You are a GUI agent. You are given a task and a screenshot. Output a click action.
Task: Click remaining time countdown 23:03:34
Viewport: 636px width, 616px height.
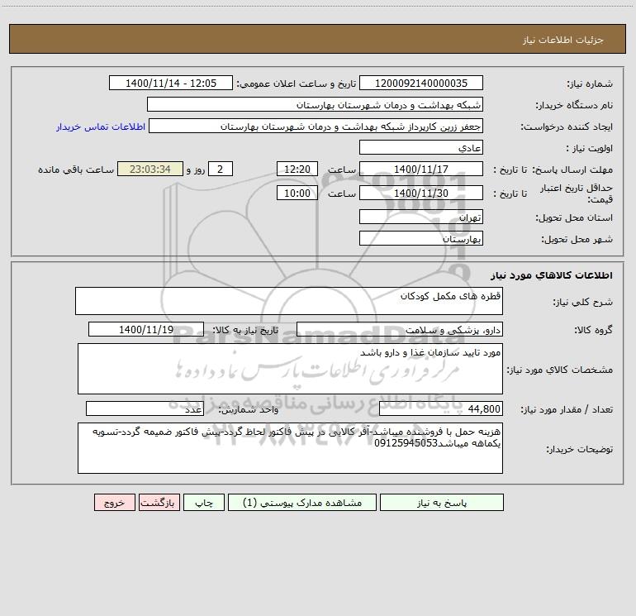[x=150, y=170]
